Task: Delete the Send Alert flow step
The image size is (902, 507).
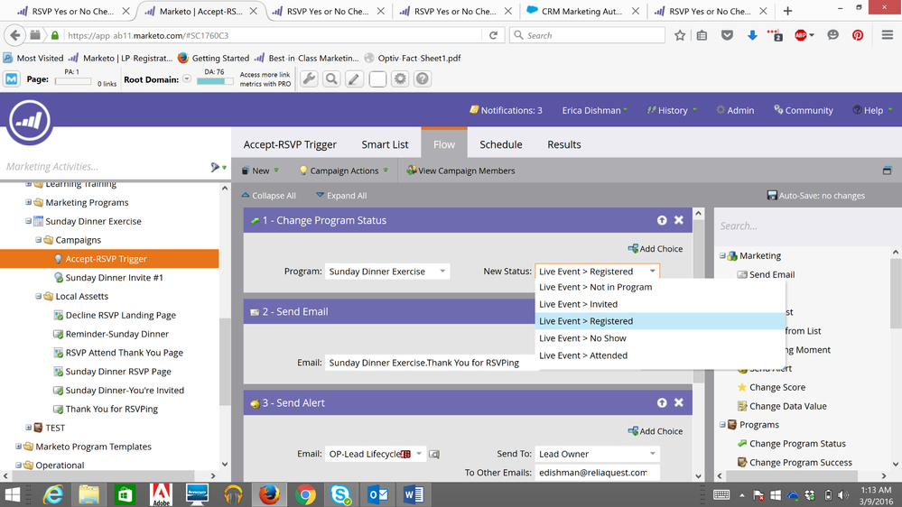Action: 679,402
